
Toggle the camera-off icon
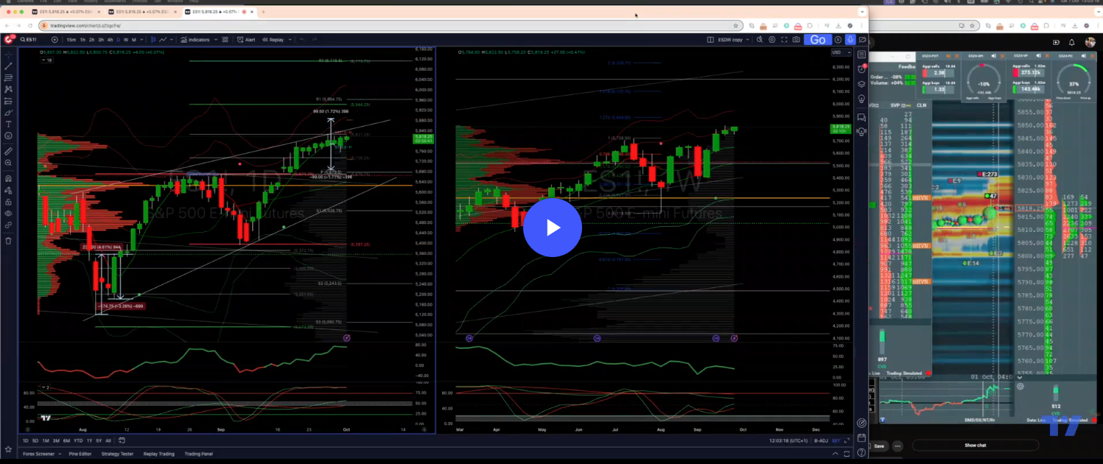[x=863, y=40]
